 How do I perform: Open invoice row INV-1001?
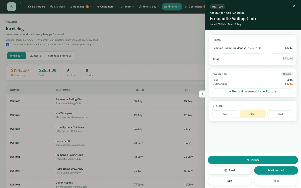point(105,157)
